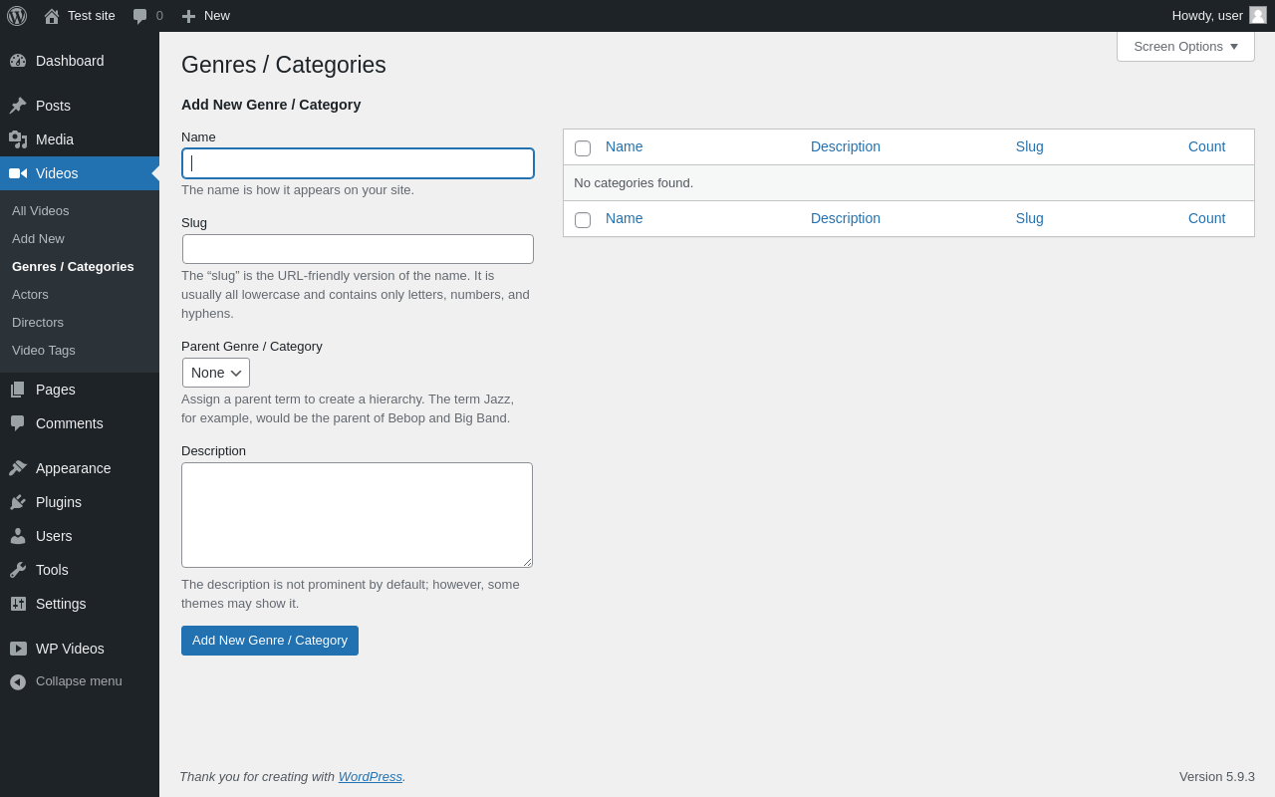This screenshot has height=797, width=1275.
Task: Click the Genres / Categories page heading
Action: (x=284, y=65)
